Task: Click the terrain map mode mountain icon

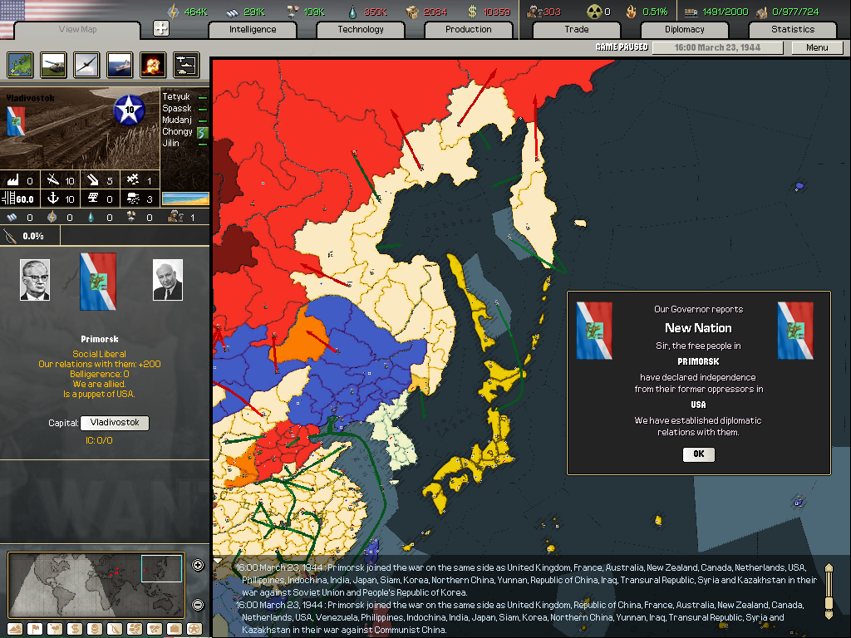Action: pyautogui.click(x=14, y=629)
